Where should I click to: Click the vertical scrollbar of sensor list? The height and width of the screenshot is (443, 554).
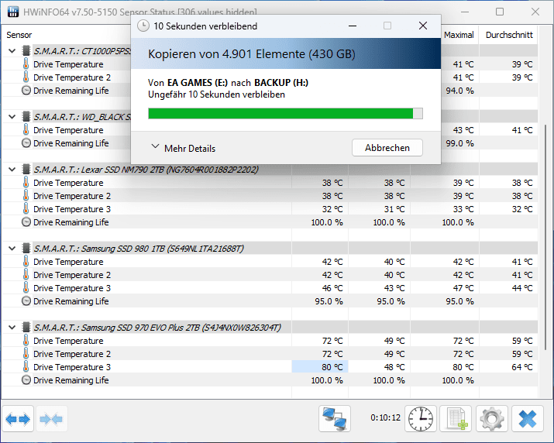tap(545, 237)
